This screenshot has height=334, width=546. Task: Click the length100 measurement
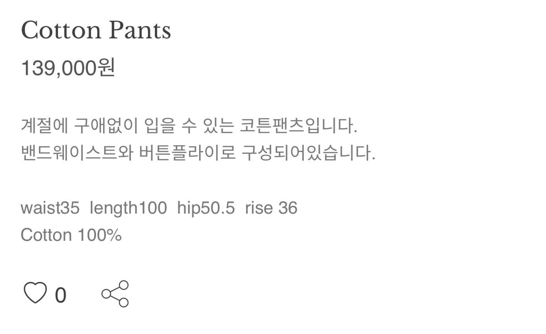(x=128, y=208)
